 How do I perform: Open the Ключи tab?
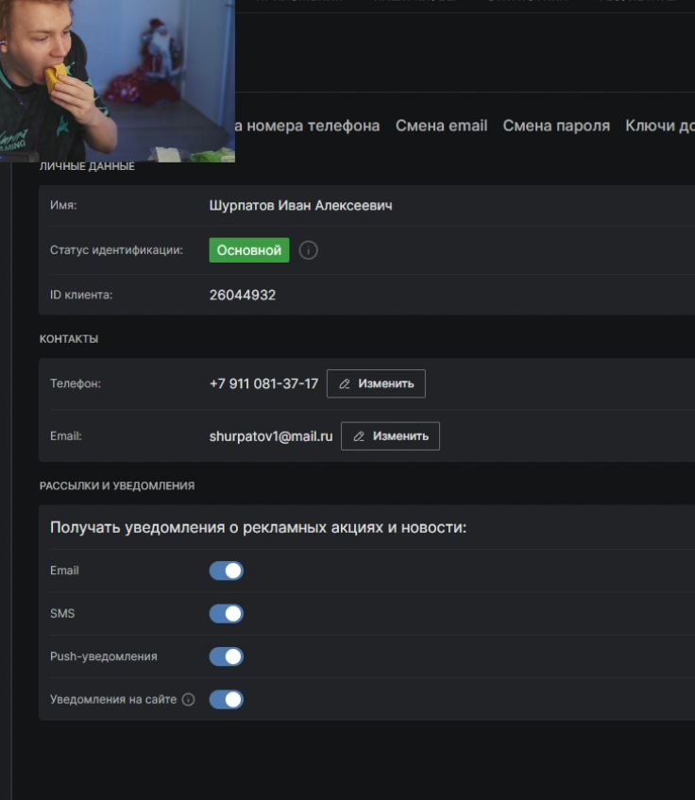coord(660,126)
